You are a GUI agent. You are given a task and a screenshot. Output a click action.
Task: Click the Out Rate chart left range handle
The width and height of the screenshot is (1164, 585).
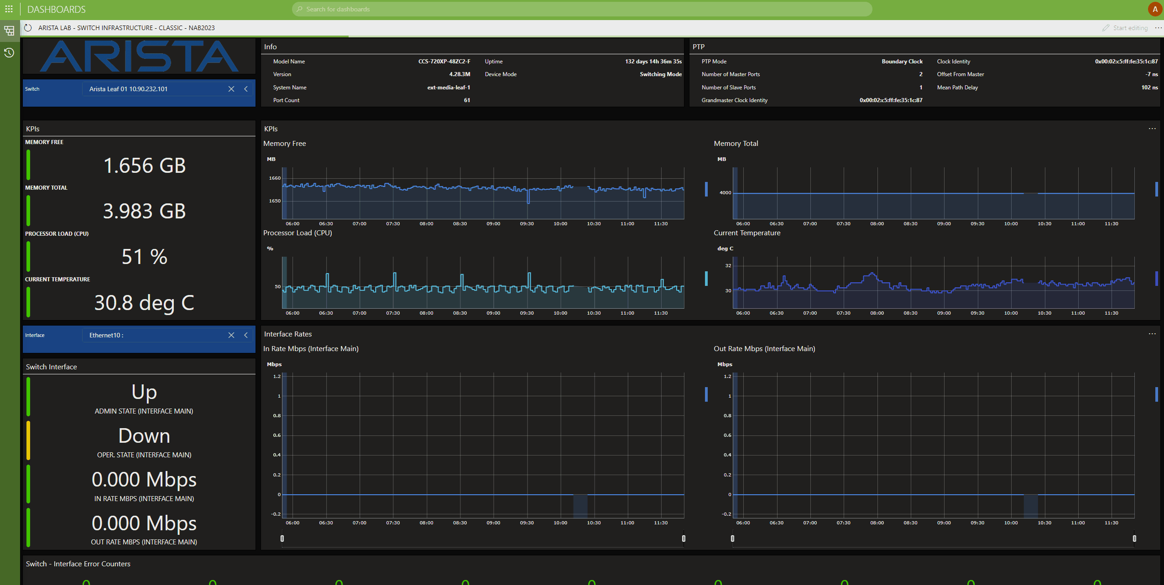click(x=733, y=538)
